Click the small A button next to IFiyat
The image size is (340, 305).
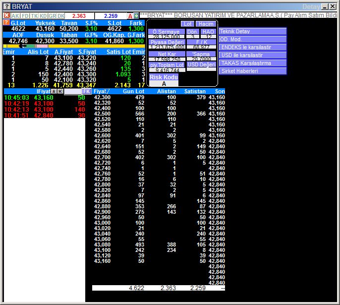point(54,91)
